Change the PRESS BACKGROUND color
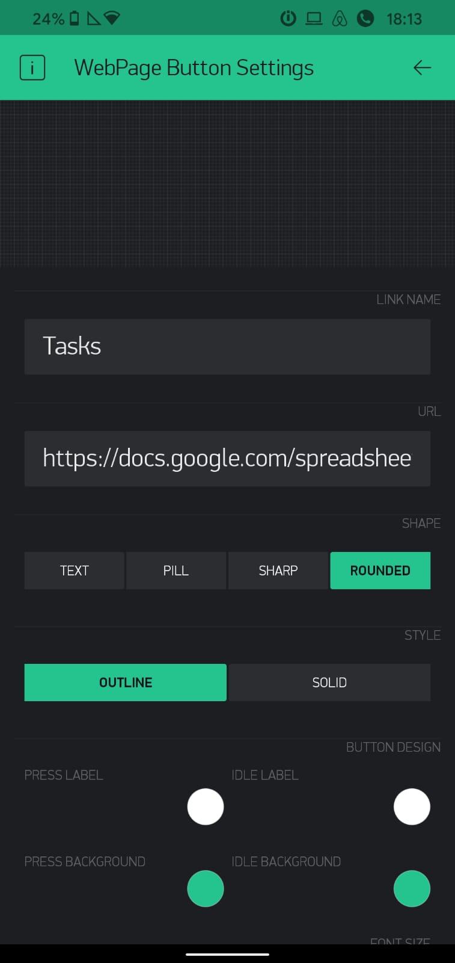Image resolution: width=455 pixels, height=963 pixels. 205,888
